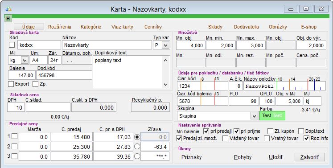Viewport: 333px width, 168px height.
Task: Click the Dod.kód field with 456798
Action: [64, 75]
